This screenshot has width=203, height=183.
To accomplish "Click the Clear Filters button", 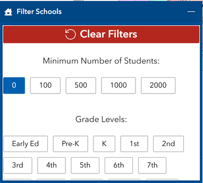I will coord(101,34).
